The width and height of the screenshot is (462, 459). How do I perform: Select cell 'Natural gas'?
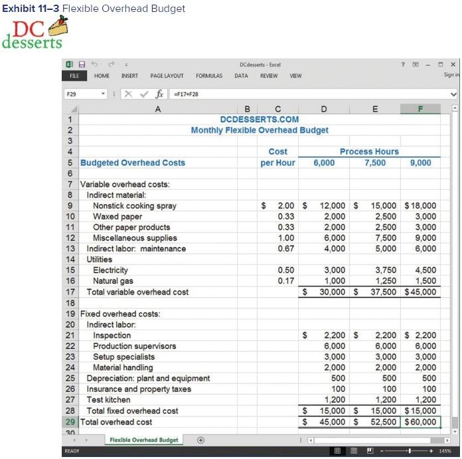tap(158, 281)
